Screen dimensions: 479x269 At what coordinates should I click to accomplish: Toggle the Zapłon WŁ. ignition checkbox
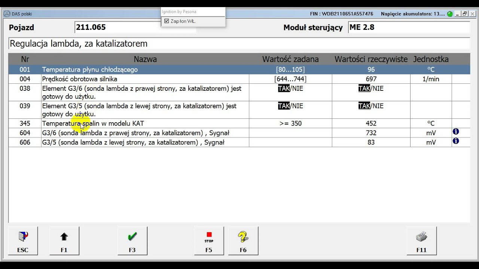(167, 21)
